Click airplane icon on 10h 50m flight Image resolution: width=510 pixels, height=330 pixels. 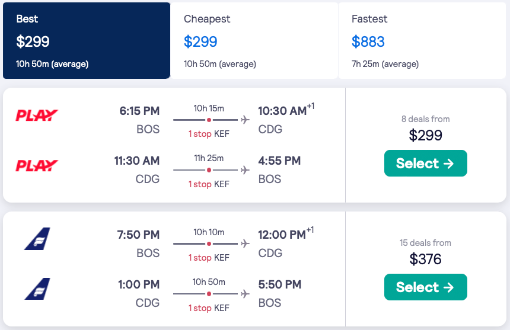click(x=245, y=293)
